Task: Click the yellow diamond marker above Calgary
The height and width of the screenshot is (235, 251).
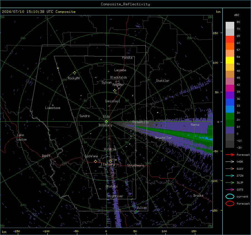Action: tap(110, 161)
